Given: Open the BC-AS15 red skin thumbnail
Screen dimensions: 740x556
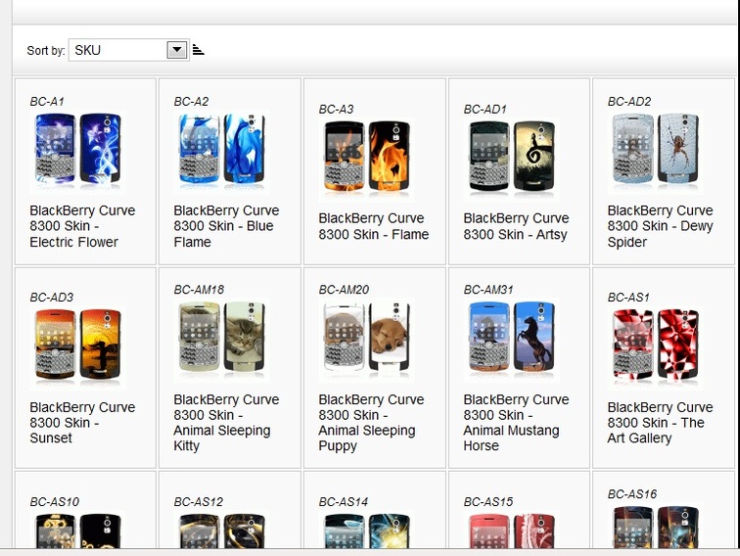Looking at the screenshot, I should [x=512, y=531].
